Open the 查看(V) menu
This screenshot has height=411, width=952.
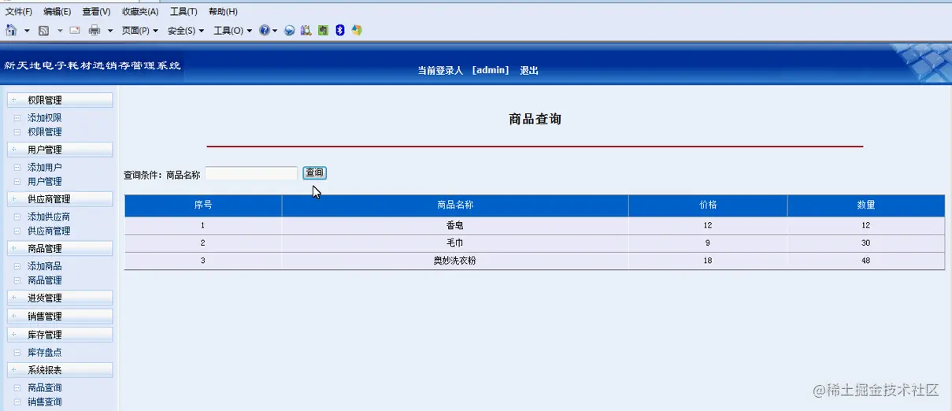point(96,12)
